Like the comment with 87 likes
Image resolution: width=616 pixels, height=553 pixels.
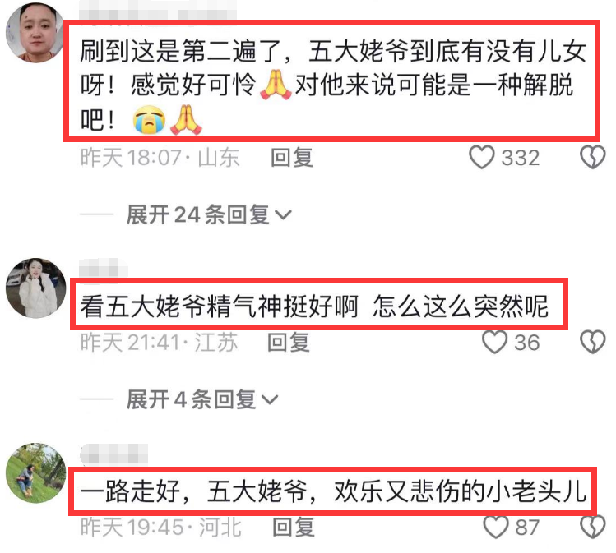point(496,527)
